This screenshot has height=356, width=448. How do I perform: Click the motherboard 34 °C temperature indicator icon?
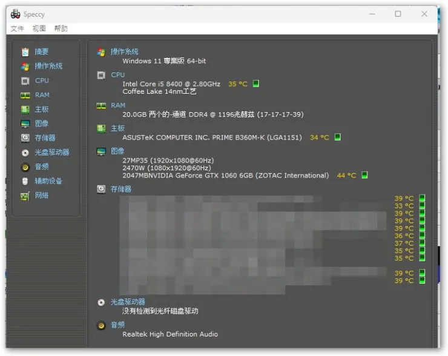[x=337, y=137]
